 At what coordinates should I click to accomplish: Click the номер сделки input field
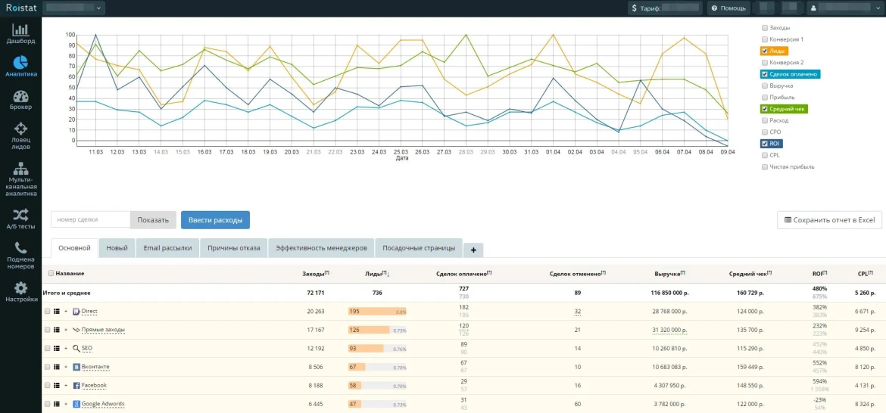click(x=90, y=220)
